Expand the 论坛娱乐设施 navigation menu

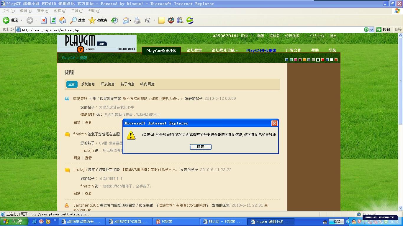click(x=225, y=50)
